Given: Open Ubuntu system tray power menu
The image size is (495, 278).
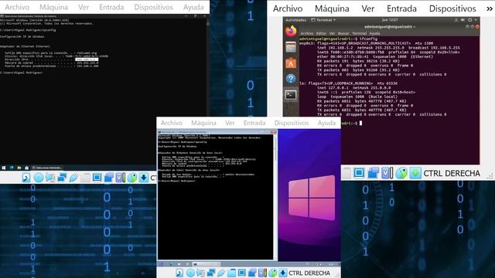Looking at the screenshot, I should [469, 20].
